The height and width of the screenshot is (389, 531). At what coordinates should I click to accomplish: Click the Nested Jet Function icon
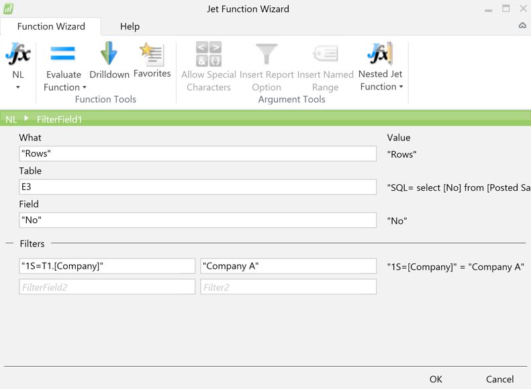(380, 54)
